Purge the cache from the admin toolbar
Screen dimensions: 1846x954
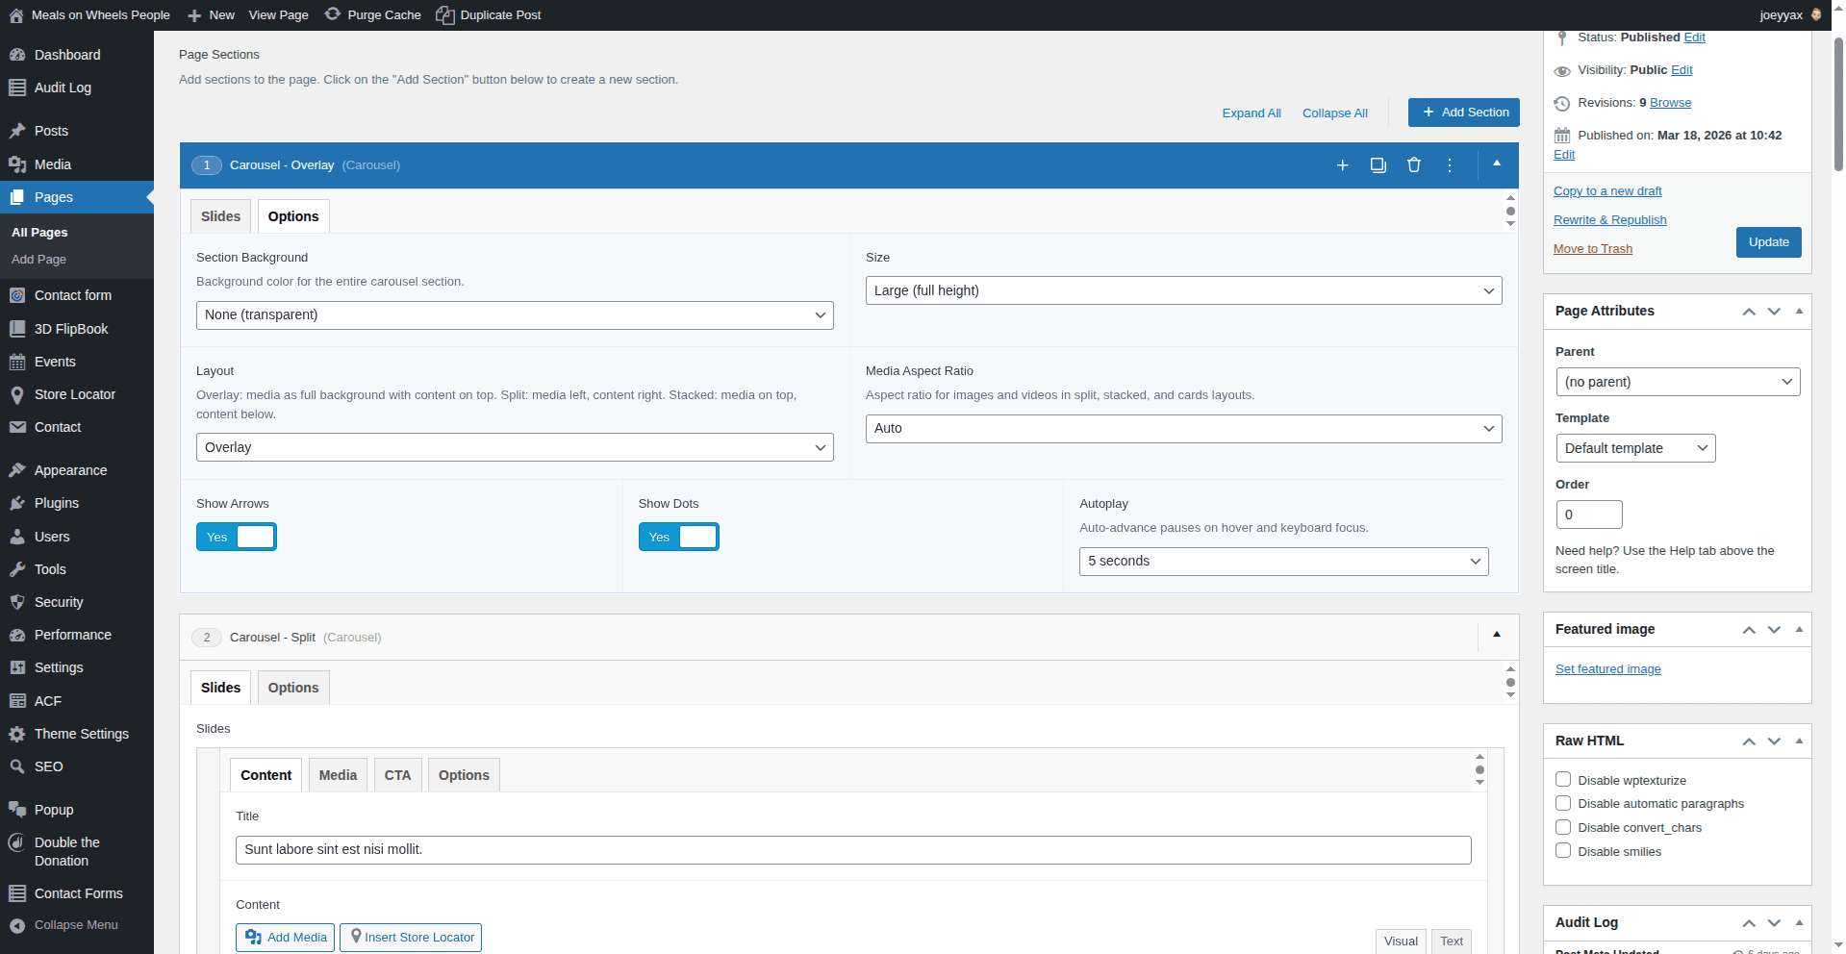point(372,14)
